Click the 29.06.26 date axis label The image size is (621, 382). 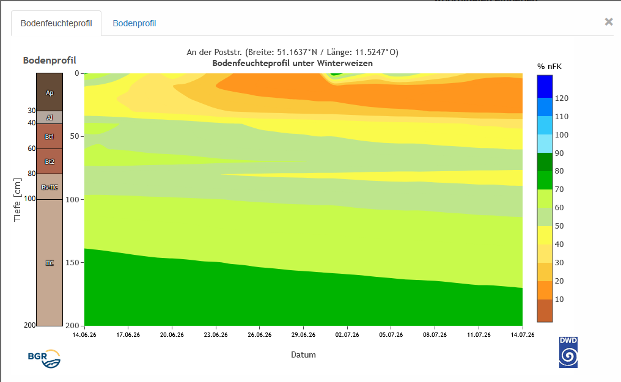tap(303, 335)
